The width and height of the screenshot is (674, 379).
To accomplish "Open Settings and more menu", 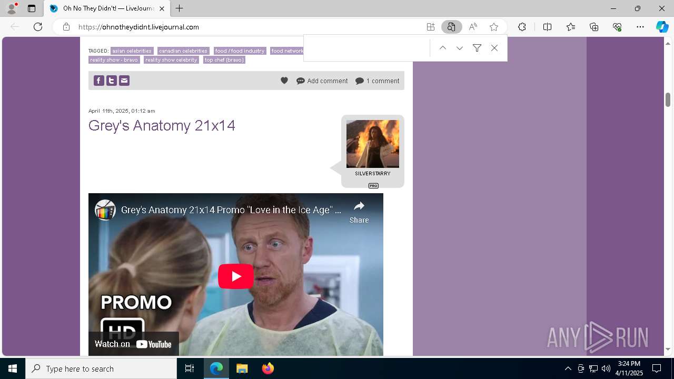I will click(640, 27).
